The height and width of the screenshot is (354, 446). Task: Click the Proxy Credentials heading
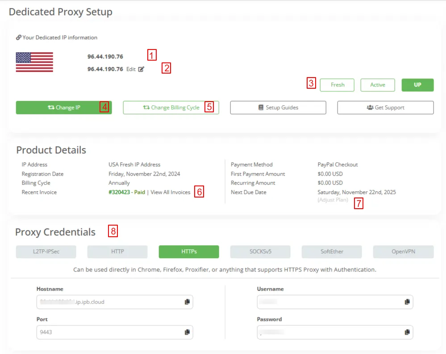point(55,232)
